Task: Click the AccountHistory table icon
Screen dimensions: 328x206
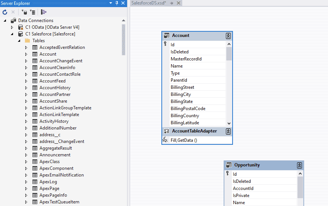Action: coord(35,88)
